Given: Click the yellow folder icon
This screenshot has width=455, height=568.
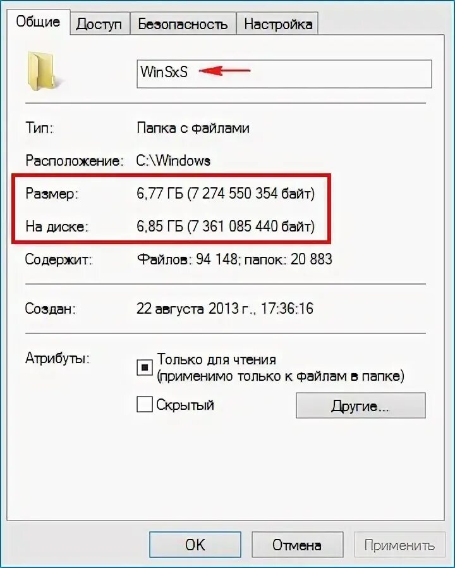Looking at the screenshot, I should [x=43, y=71].
